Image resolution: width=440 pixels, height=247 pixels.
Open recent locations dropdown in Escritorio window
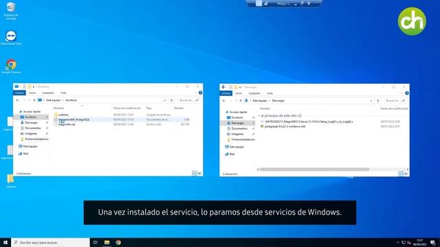point(30,100)
